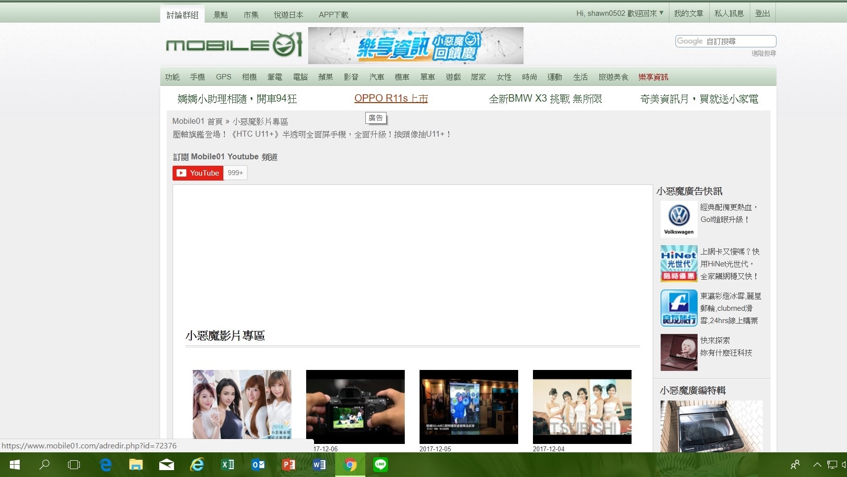847x477 pixels.
Task: Open the GPS category menu
Action: (223, 77)
